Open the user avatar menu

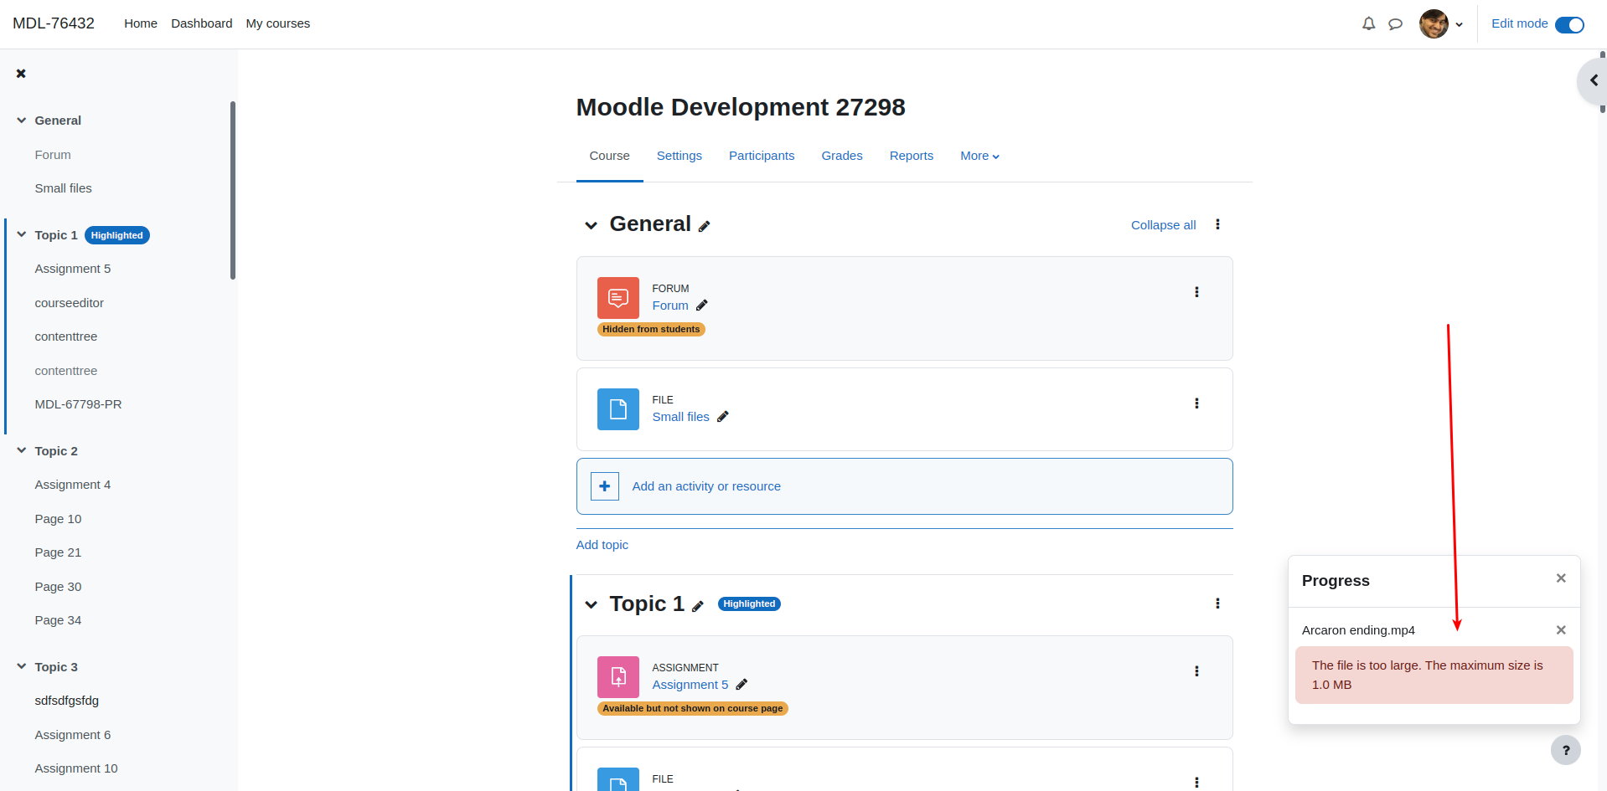coord(1441,24)
